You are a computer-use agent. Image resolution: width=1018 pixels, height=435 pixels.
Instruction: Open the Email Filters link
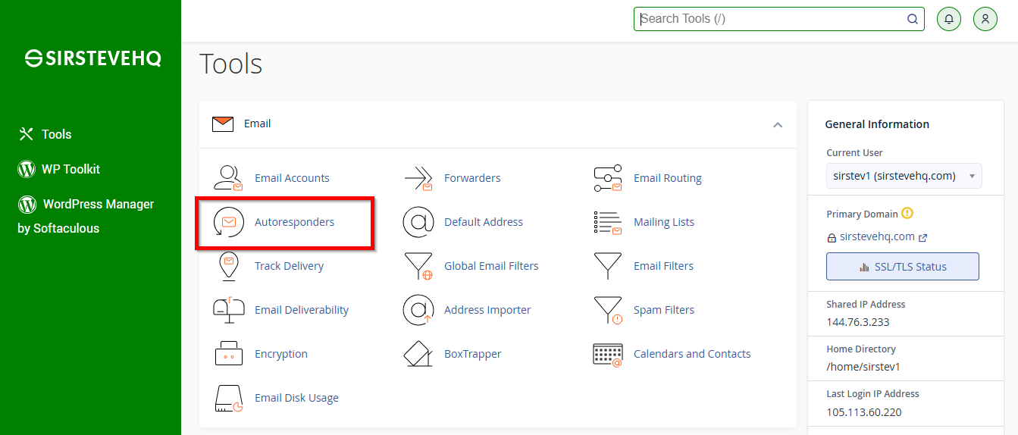click(x=663, y=266)
